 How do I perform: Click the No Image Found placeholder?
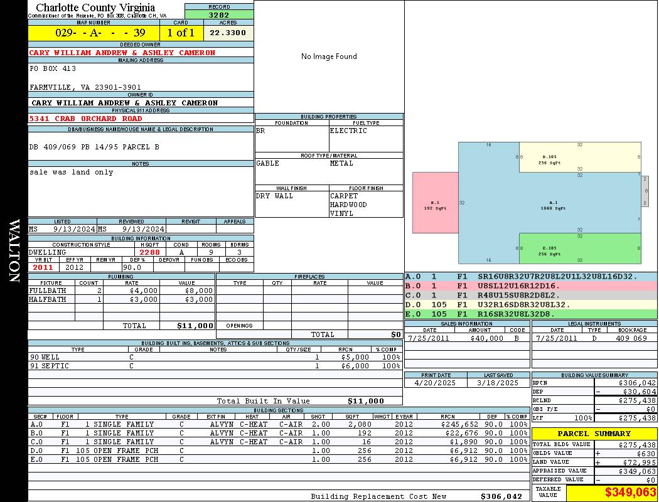[329, 56]
